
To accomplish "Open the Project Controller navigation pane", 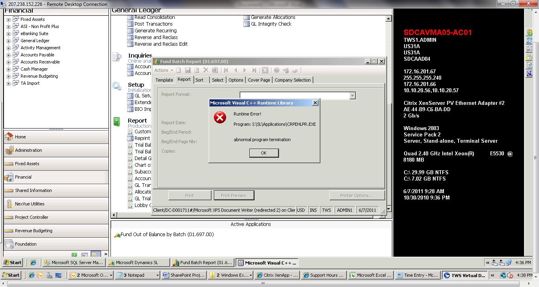I will click(x=56, y=218).
